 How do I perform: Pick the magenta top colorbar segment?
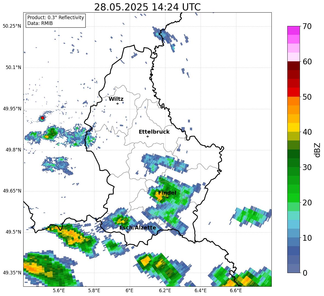293,30
